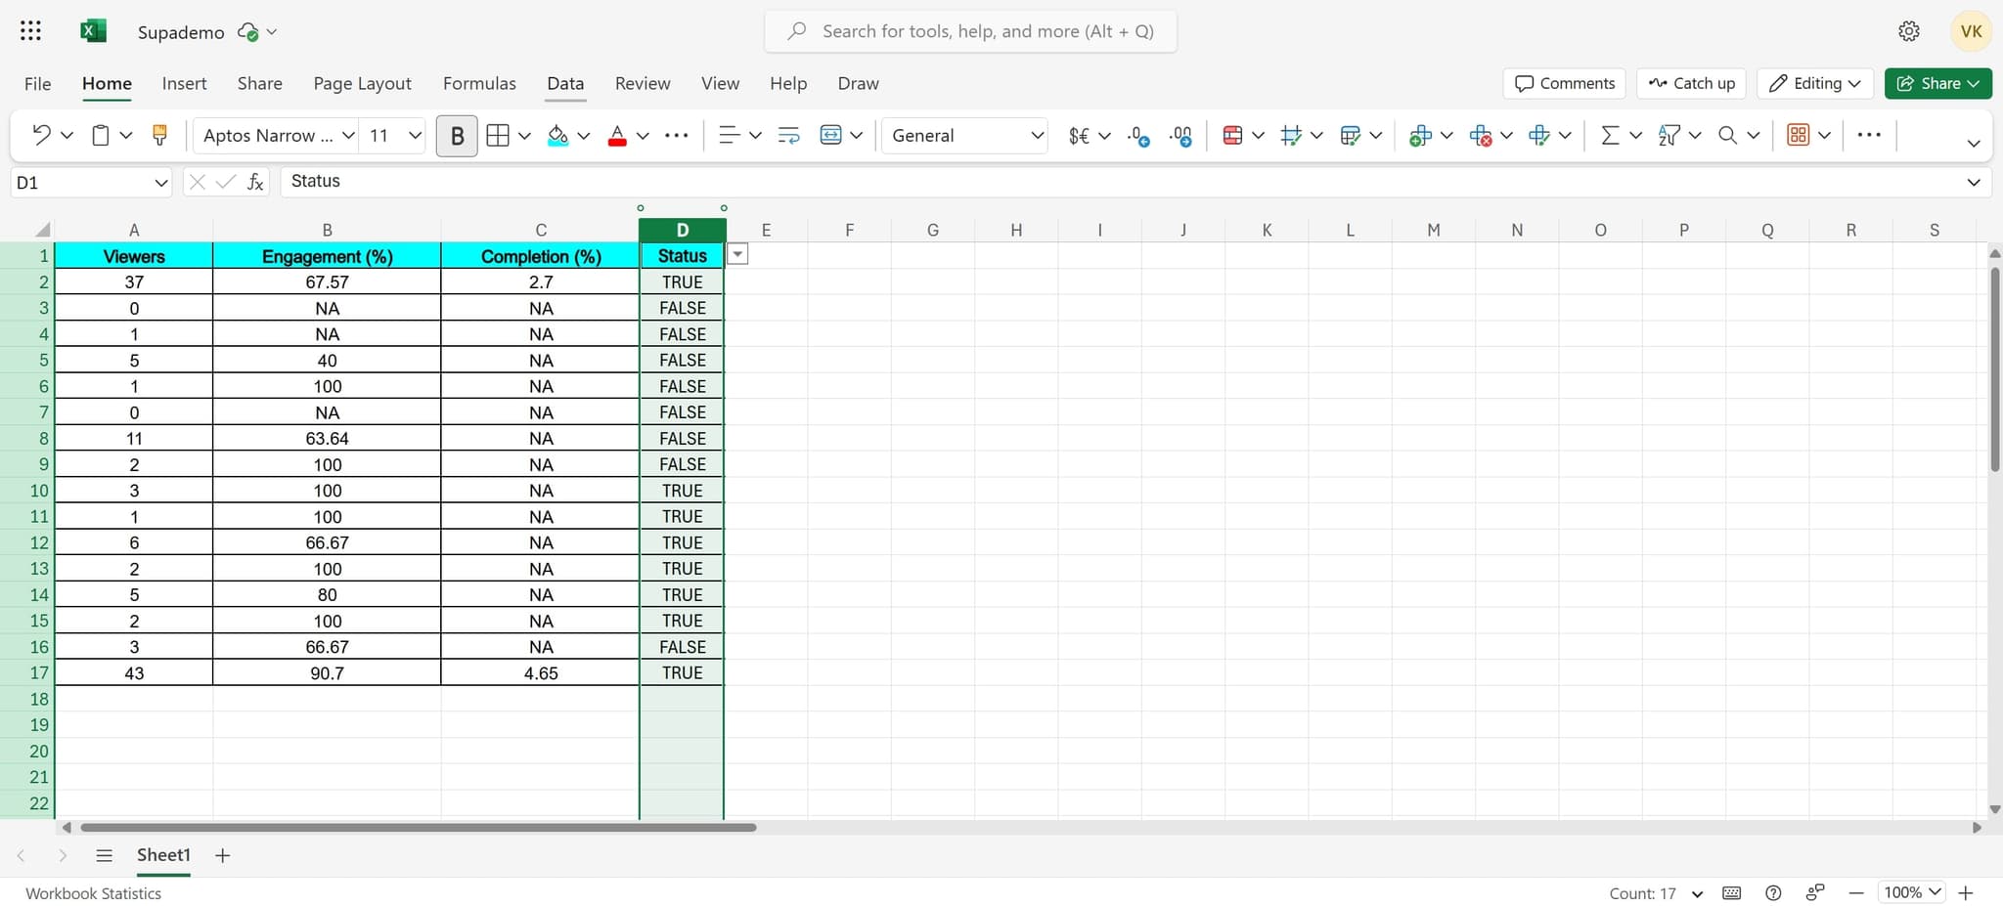Open the filter dropdown on Status column

[x=737, y=253]
